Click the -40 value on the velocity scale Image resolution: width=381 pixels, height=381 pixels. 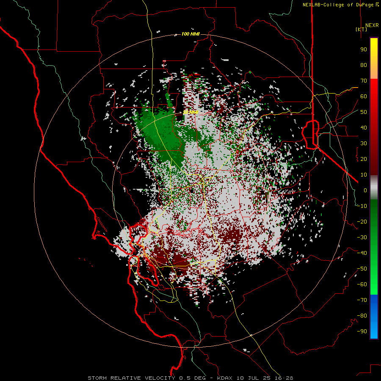coord(362,253)
